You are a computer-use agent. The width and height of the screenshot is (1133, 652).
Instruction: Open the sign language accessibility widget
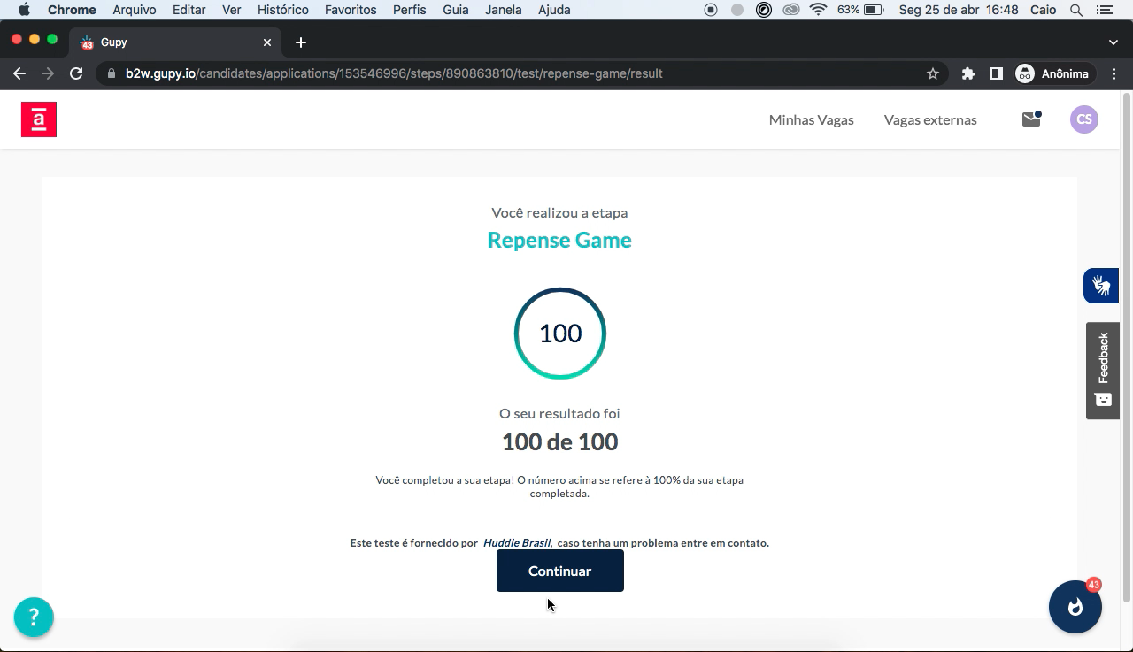point(1101,286)
